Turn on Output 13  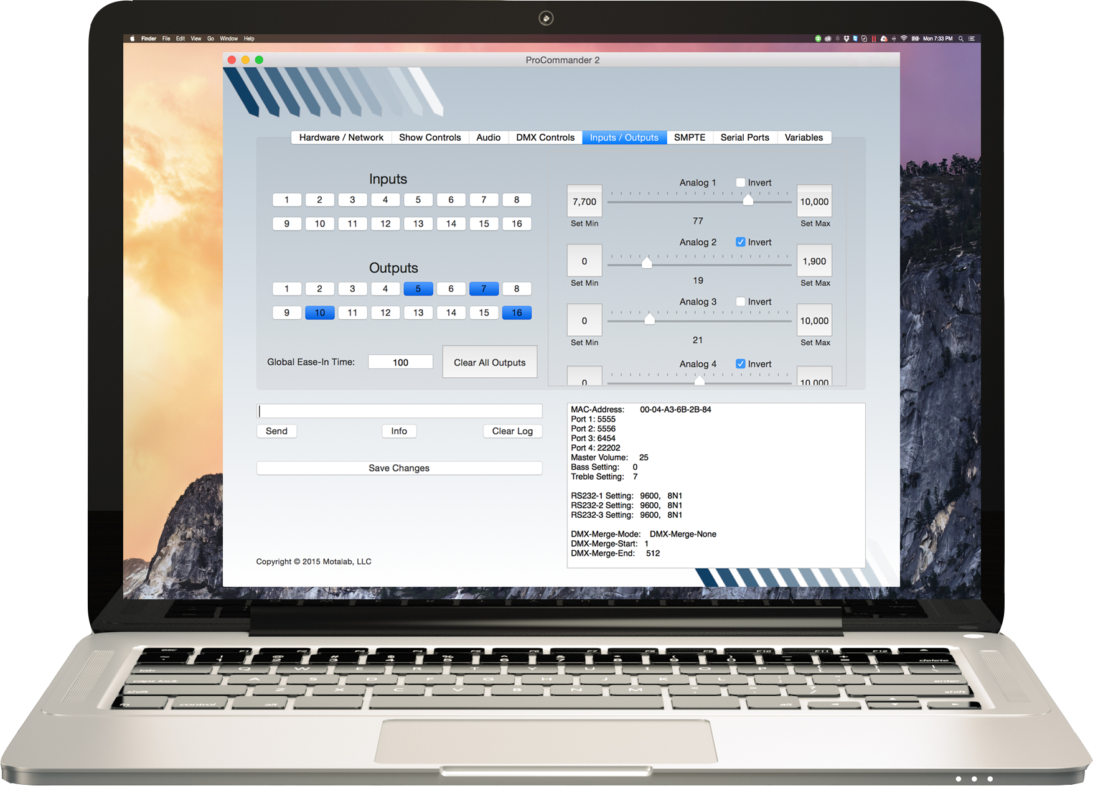tap(418, 312)
